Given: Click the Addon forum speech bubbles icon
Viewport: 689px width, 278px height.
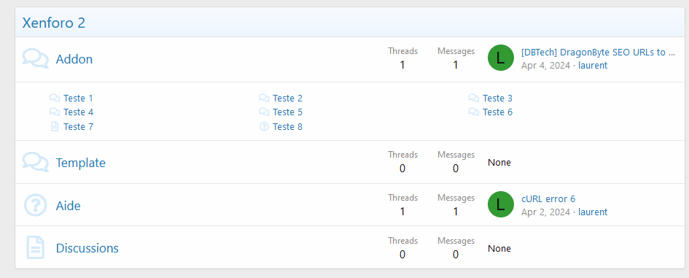Looking at the screenshot, I should click(x=35, y=59).
